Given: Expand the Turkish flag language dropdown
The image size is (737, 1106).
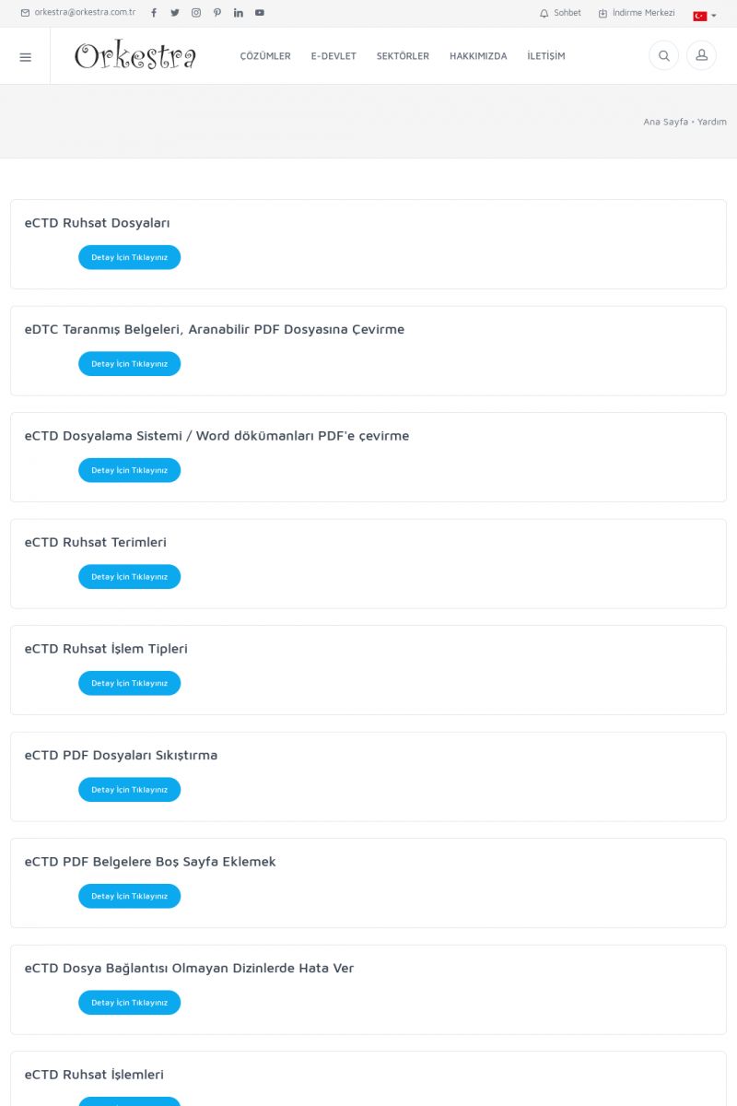Looking at the screenshot, I should pyautogui.click(x=705, y=16).
